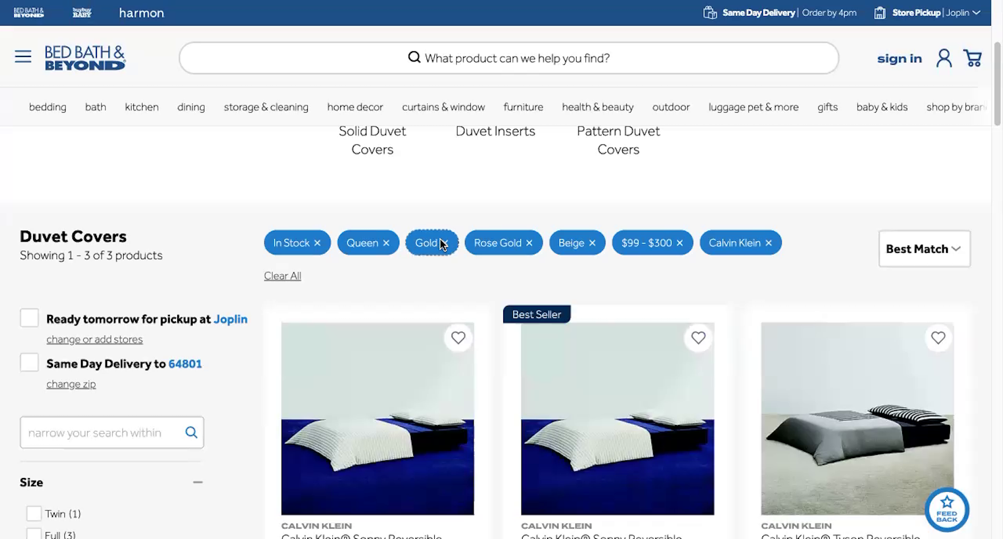1003x539 pixels.
Task: Go to the harmon store link
Action: [x=141, y=13]
